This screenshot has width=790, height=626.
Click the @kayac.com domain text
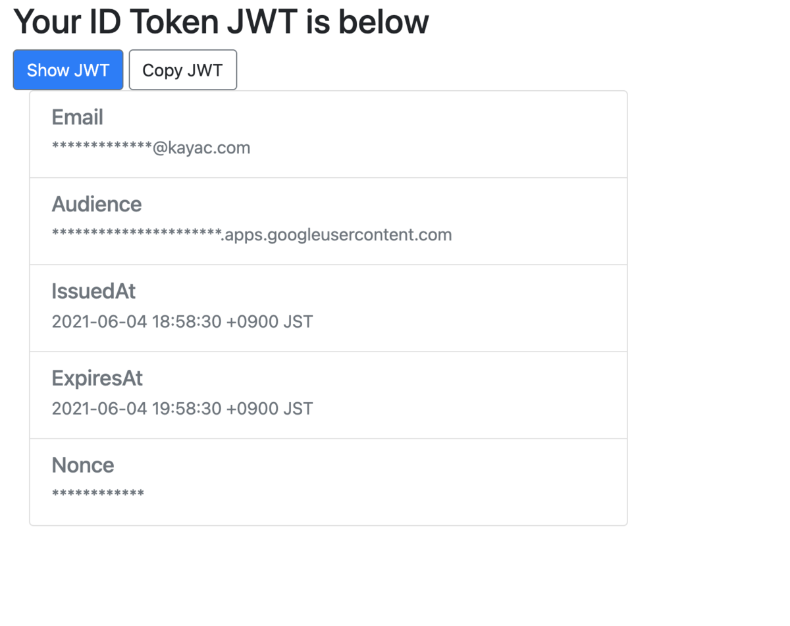[201, 147]
